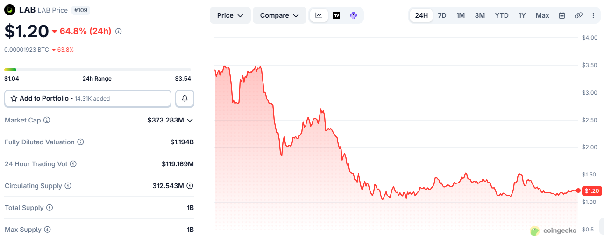Switch to line chart view icon
This screenshot has height=237, width=604.
(319, 15)
